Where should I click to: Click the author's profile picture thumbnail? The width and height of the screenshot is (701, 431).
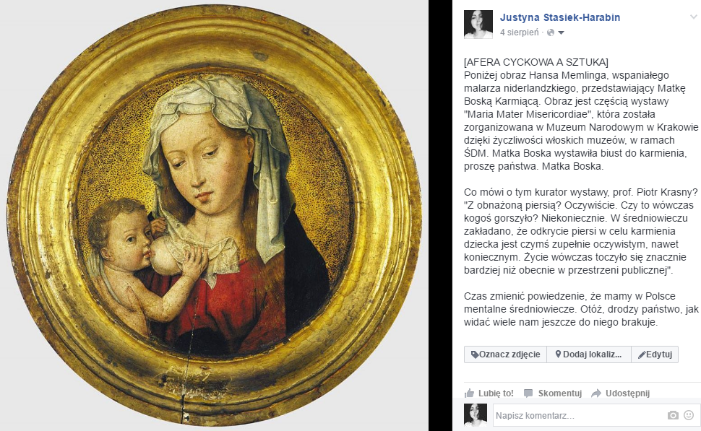pos(478,25)
